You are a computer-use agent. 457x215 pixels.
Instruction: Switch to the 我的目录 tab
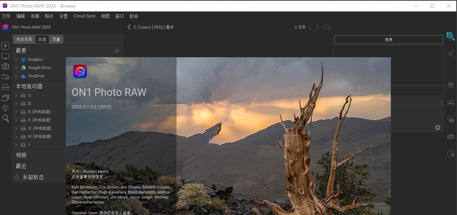[24, 39]
